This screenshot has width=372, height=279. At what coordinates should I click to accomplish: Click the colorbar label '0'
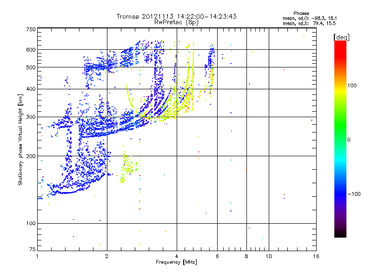coord(349,140)
